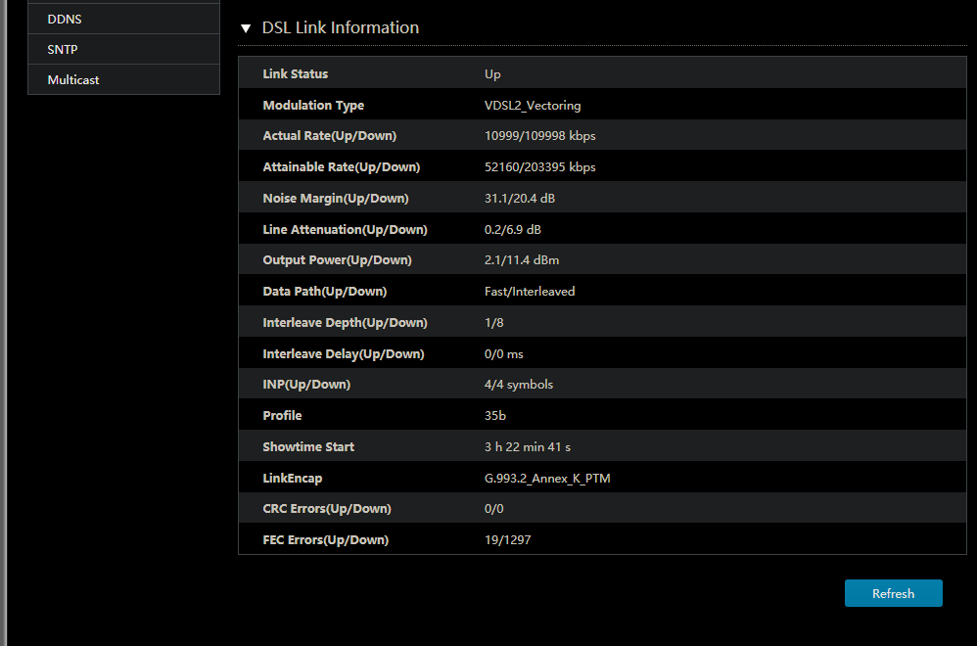
Task: Select the FEC Errors(Up/Down) label
Action: click(x=326, y=539)
